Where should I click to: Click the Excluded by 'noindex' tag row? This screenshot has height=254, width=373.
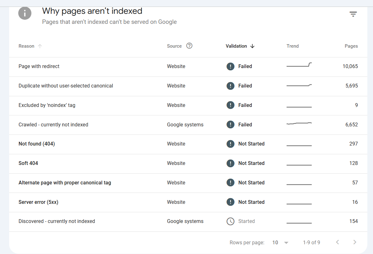188,106
